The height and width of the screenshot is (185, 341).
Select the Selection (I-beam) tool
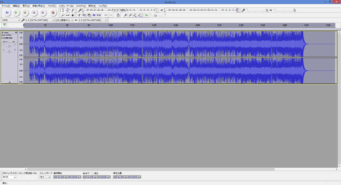pyautogui.click(x=63, y=10)
